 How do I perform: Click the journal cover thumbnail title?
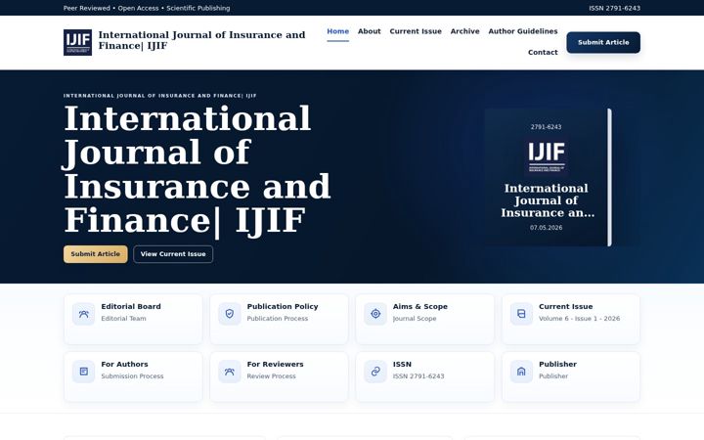click(x=548, y=200)
